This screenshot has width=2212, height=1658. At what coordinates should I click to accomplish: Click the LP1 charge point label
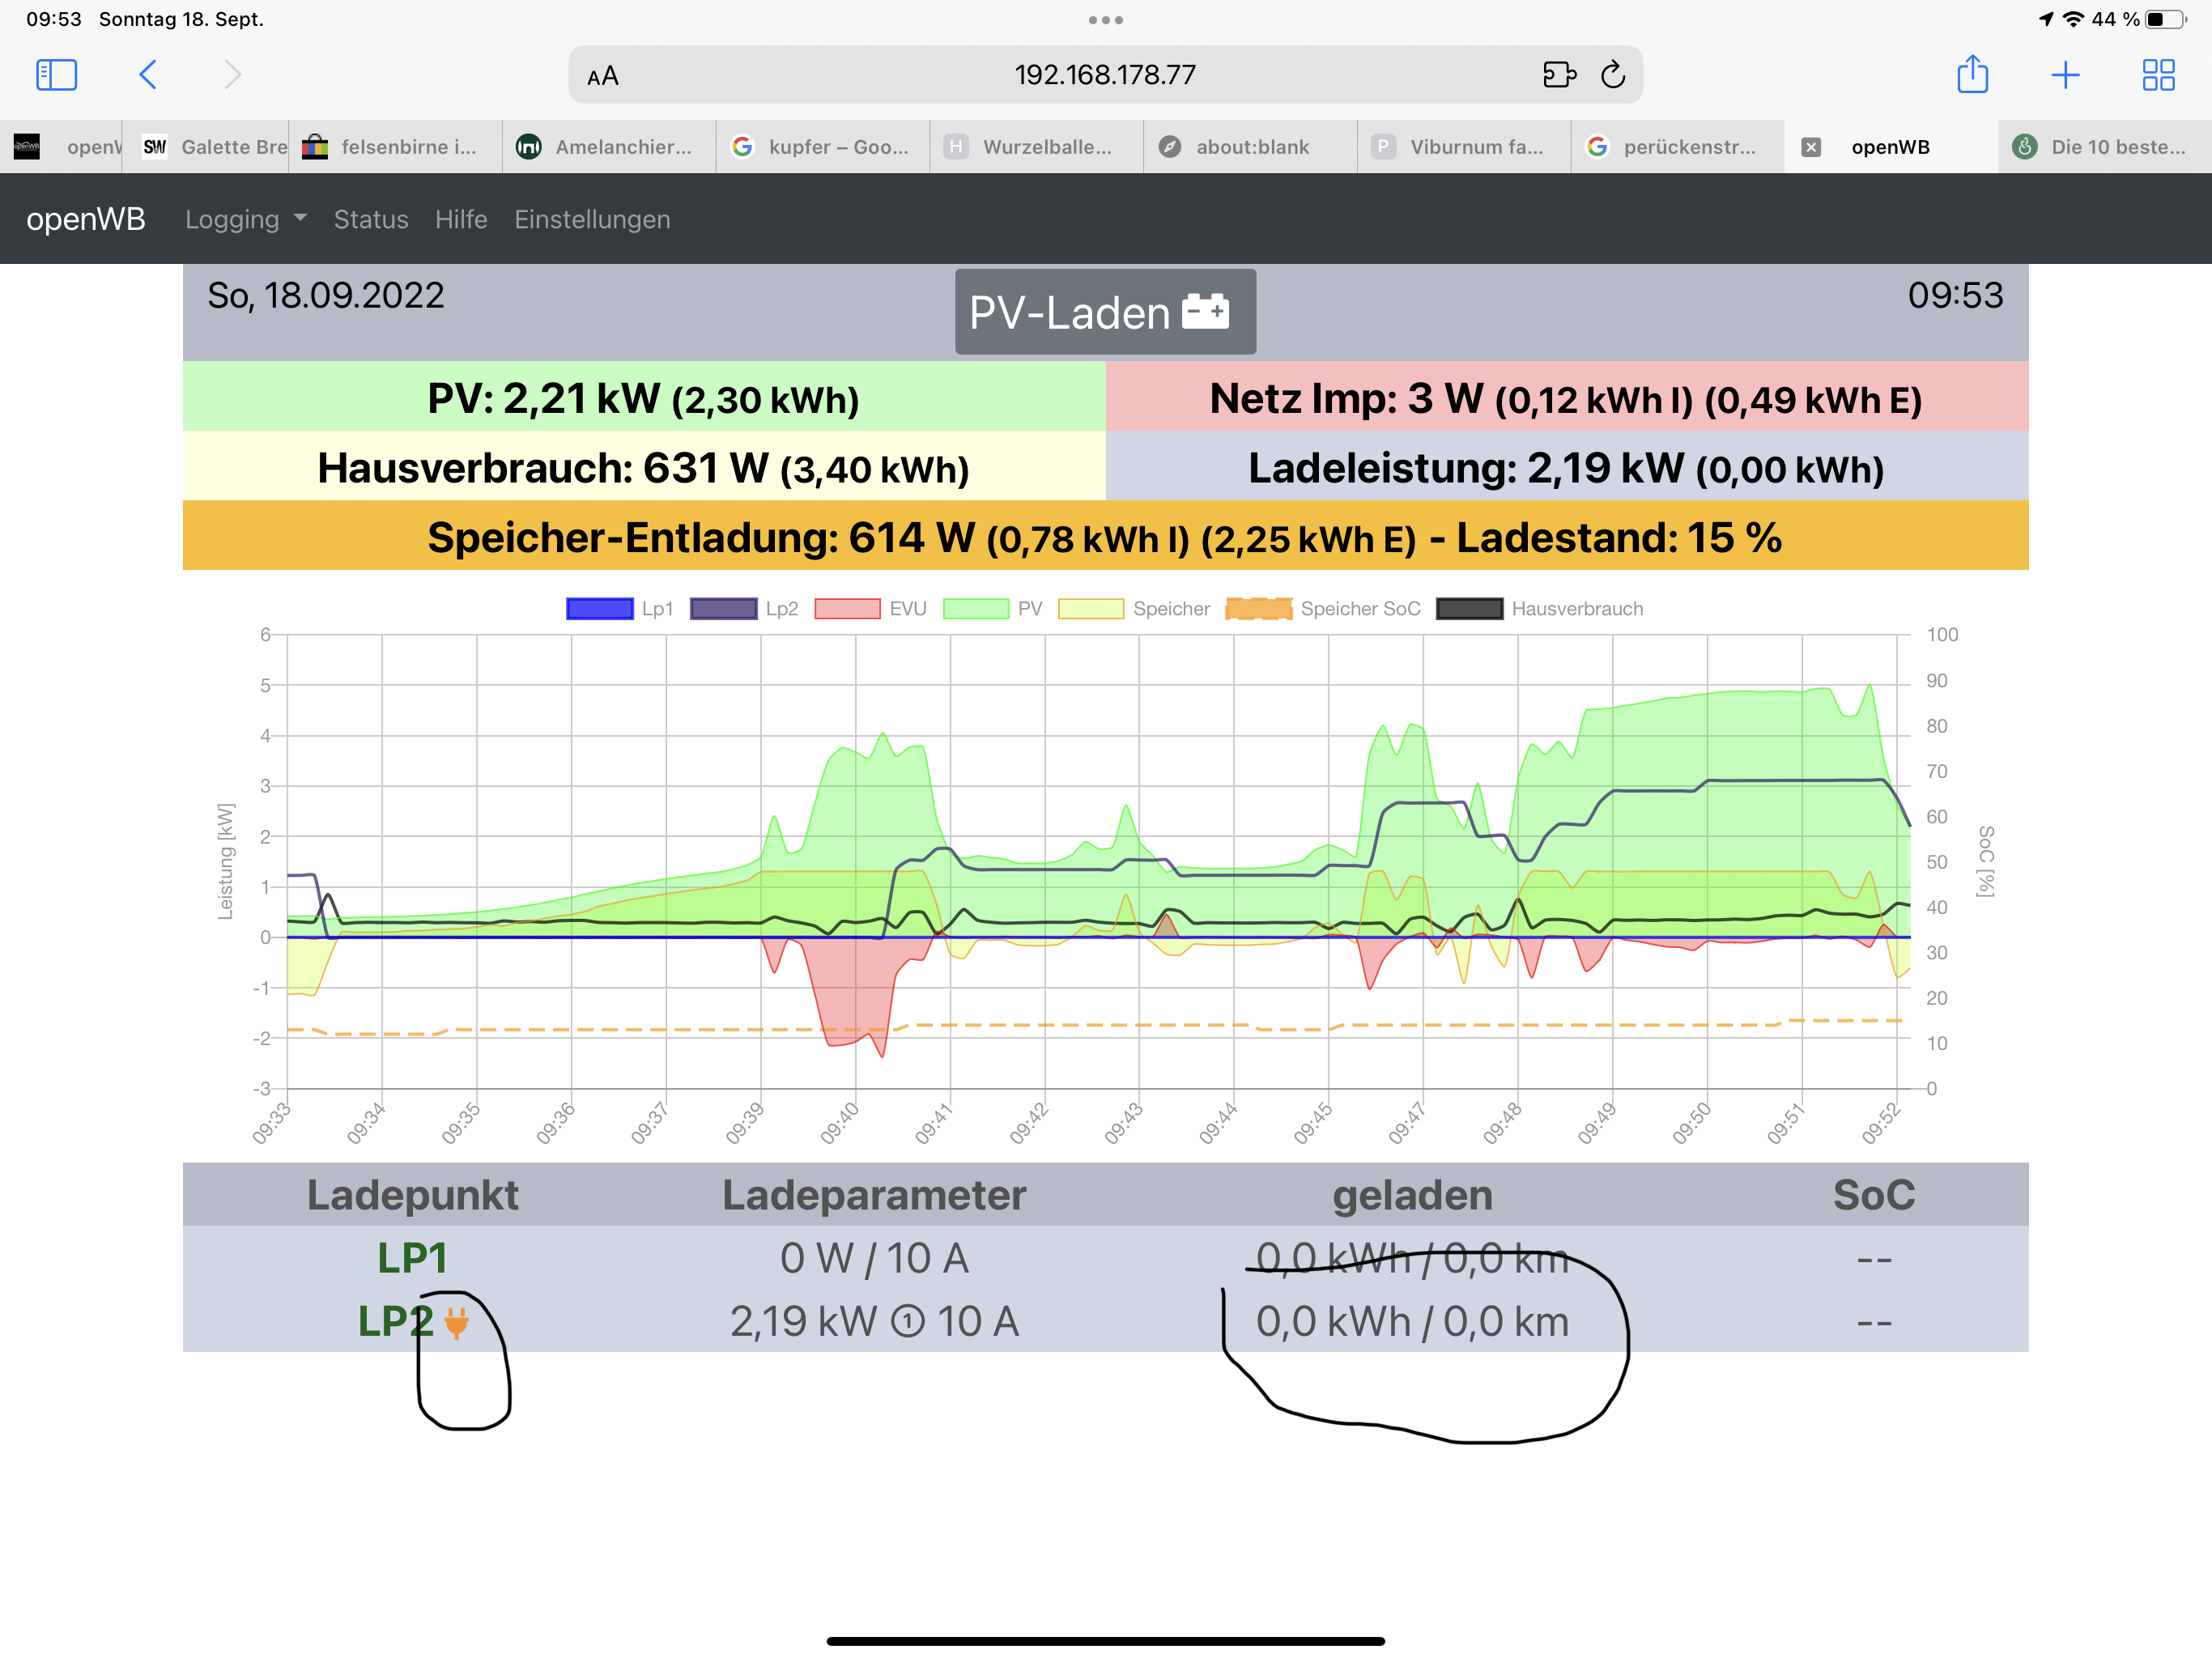click(x=412, y=1258)
